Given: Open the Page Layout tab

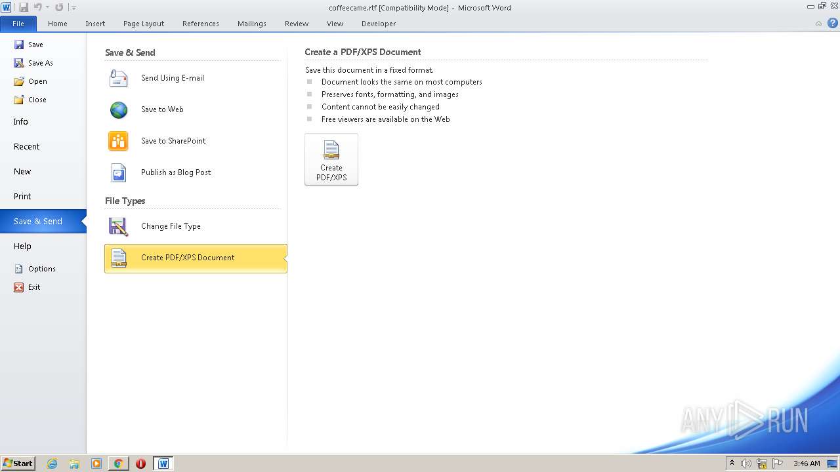Looking at the screenshot, I should pyautogui.click(x=144, y=24).
